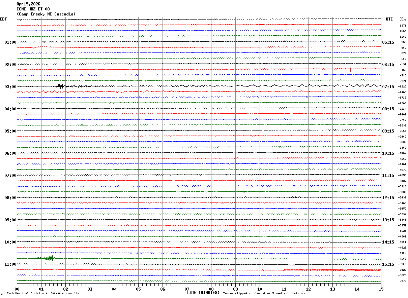Select the 04:00 EDT hour label
Viewport: 408px width, 298px height.
[x=10, y=109]
